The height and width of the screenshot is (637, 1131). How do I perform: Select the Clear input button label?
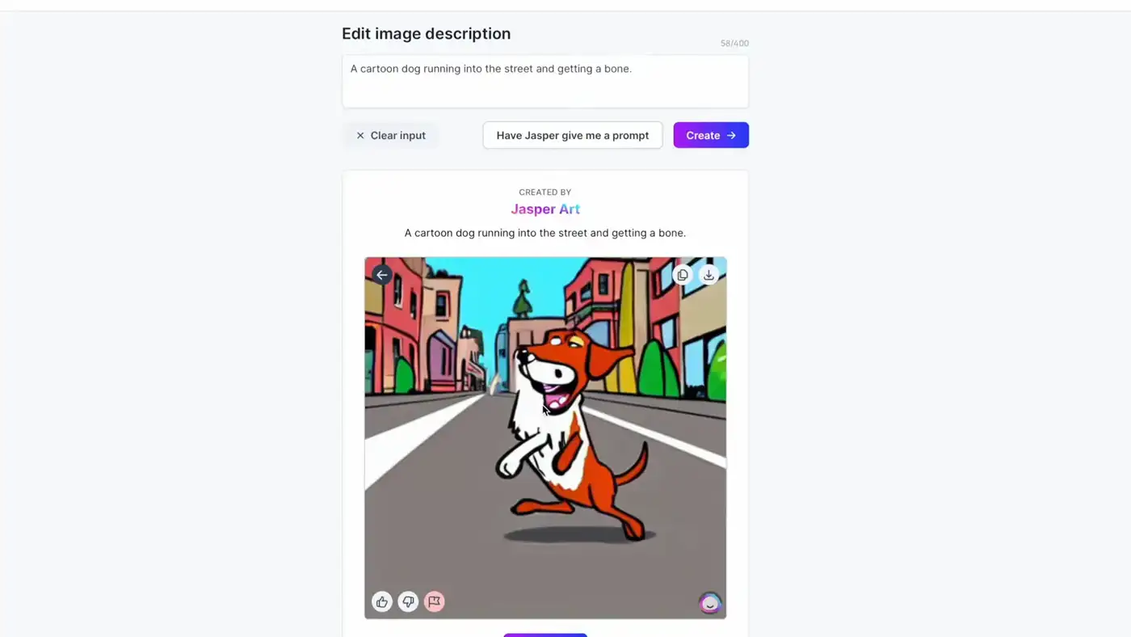(x=398, y=136)
